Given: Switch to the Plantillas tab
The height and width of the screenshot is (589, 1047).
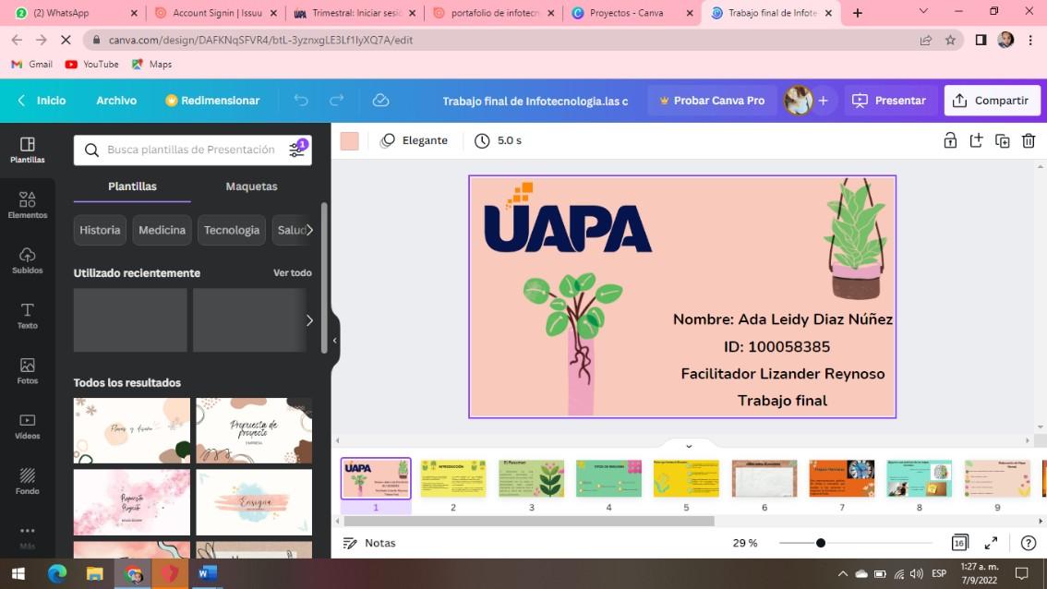Looking at the screenshot, I should [132, 186].
